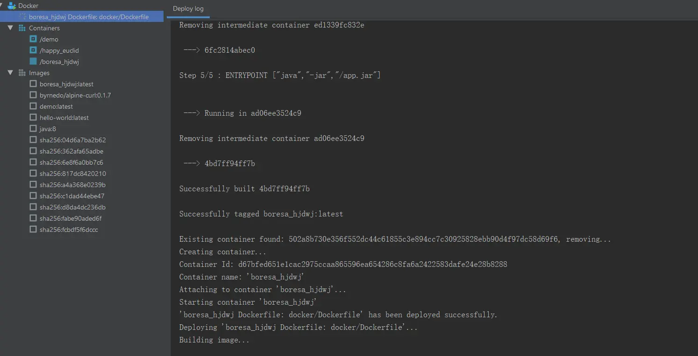The image size is (698, 356).
Task: Click the checkbox icon for byrnedo/alpine-curl:0.1.7
Action: pyautogui.click(x=33, y=95)
